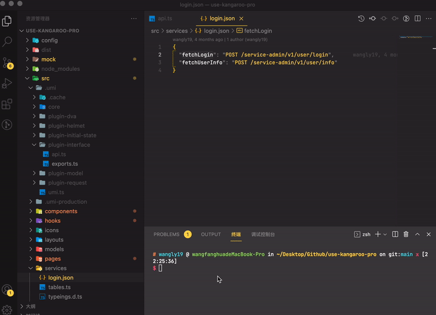436x315 pixels.
Task: Open the Accounts icon with badge 1
Action: point(7,290)
